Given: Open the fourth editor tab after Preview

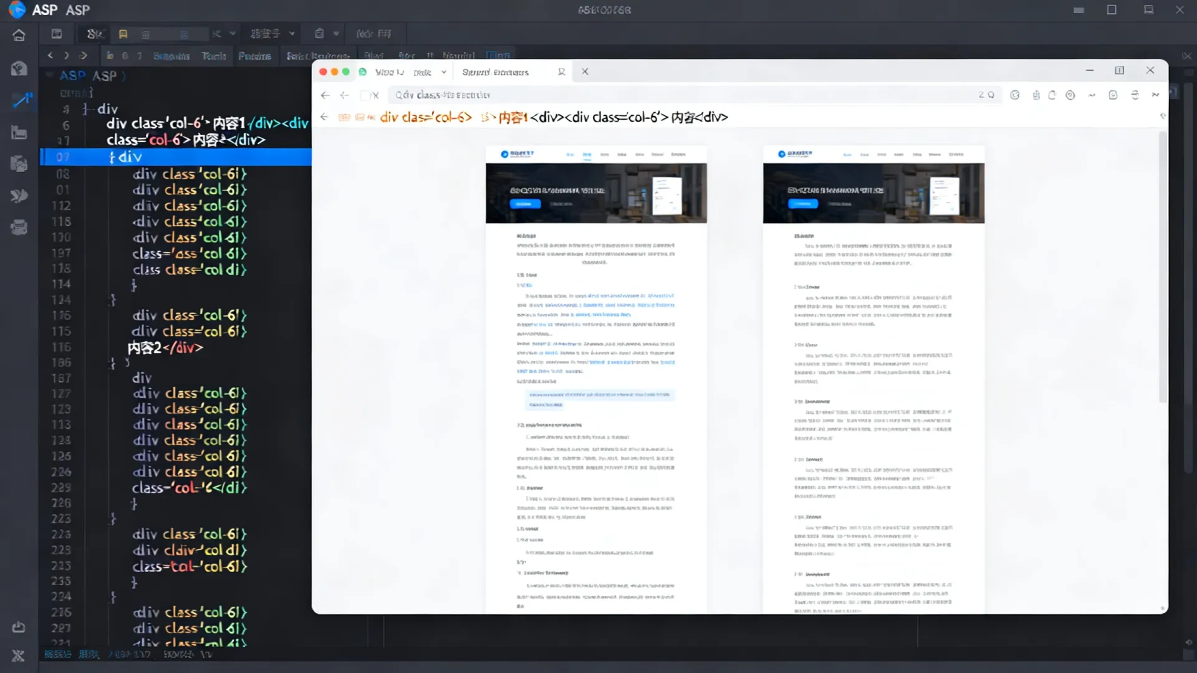Looking at the screenshot, I should [318, 56].
